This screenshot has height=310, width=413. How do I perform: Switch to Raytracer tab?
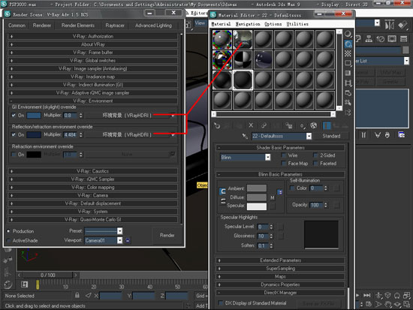[x=115, y=26]
